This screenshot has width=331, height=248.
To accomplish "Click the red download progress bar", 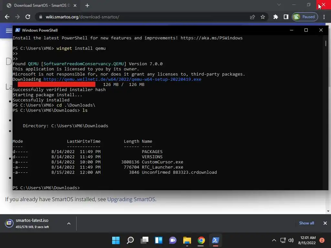I will pyautogui.click(x=57, y=84).
